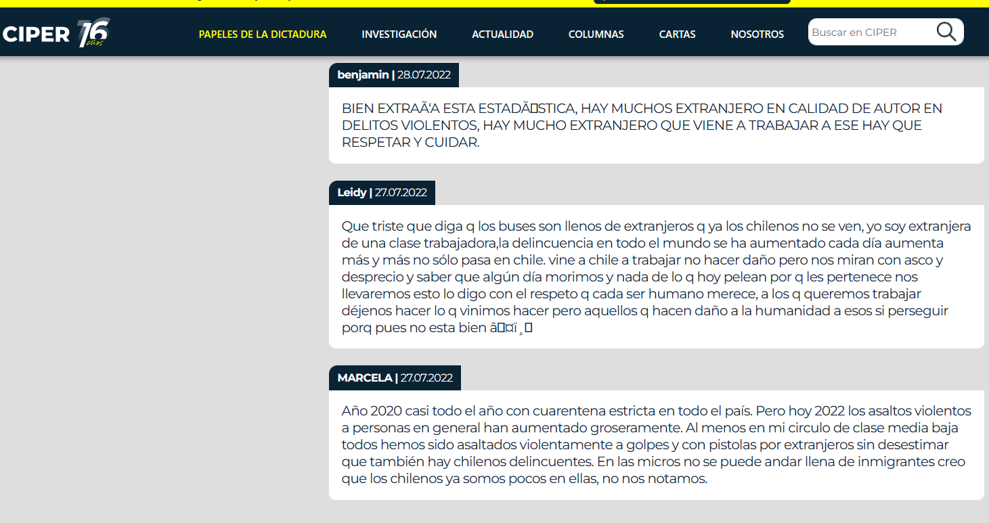Click the magnifying glass search icon
The image size is (989, 523).
[x=946, y=32]
